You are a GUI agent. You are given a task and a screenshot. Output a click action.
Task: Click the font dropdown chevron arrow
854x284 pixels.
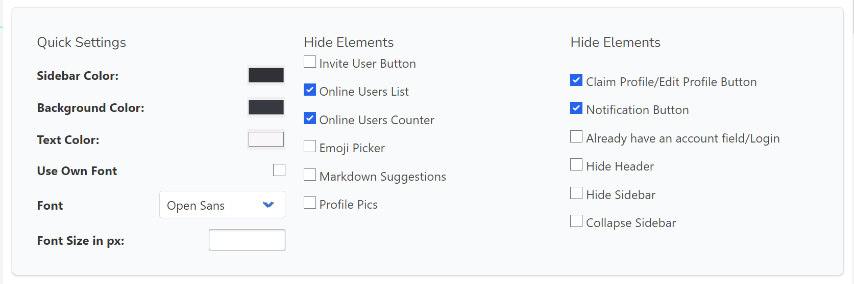pyautogui.click(x=269, y=205)
